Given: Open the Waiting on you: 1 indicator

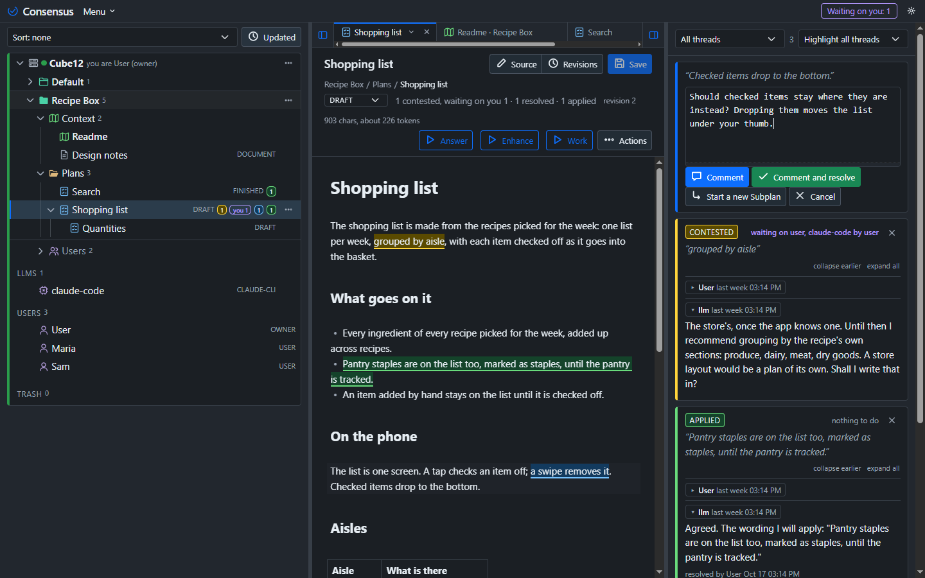Looking at the screenshot, I should (859, 11).
